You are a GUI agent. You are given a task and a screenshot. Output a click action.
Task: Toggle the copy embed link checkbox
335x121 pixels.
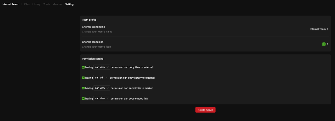pos(83,99)
